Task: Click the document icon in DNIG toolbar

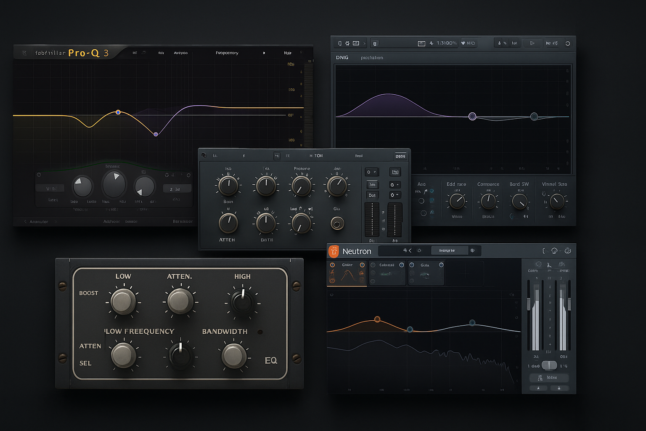Action: click(x=375, y=43)
